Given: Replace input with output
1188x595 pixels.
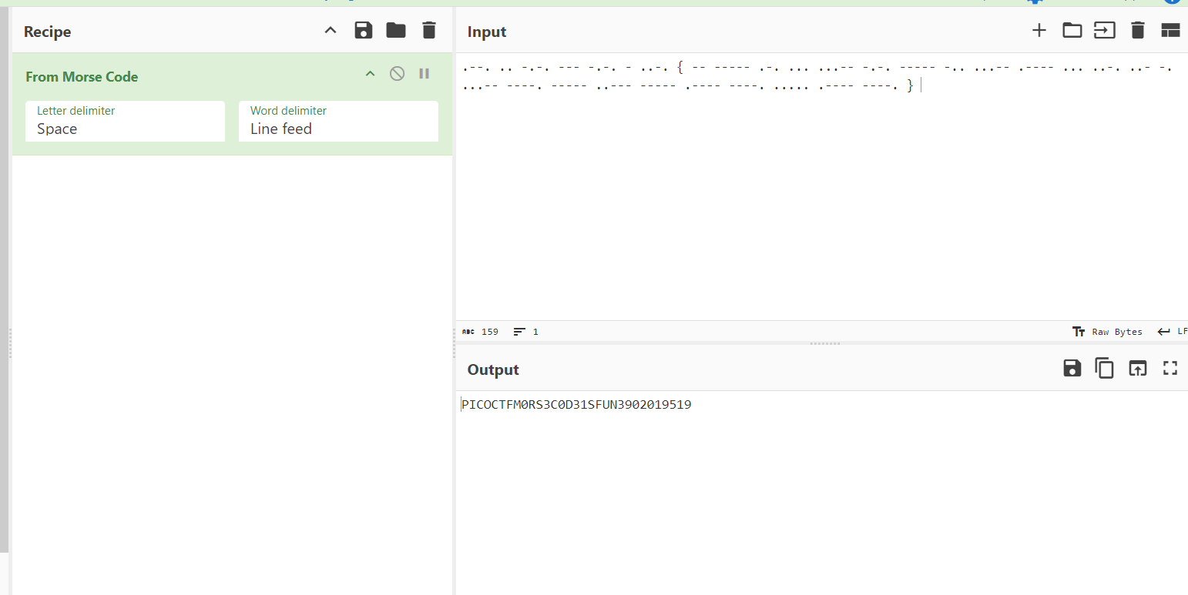Looking at the screenshot, I should [x=1137, y=369].
